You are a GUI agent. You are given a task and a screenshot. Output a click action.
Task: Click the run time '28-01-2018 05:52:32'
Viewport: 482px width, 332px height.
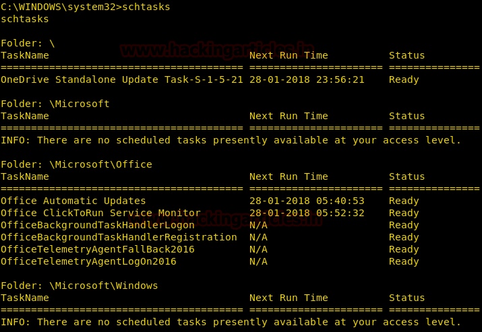pos(307,213)
